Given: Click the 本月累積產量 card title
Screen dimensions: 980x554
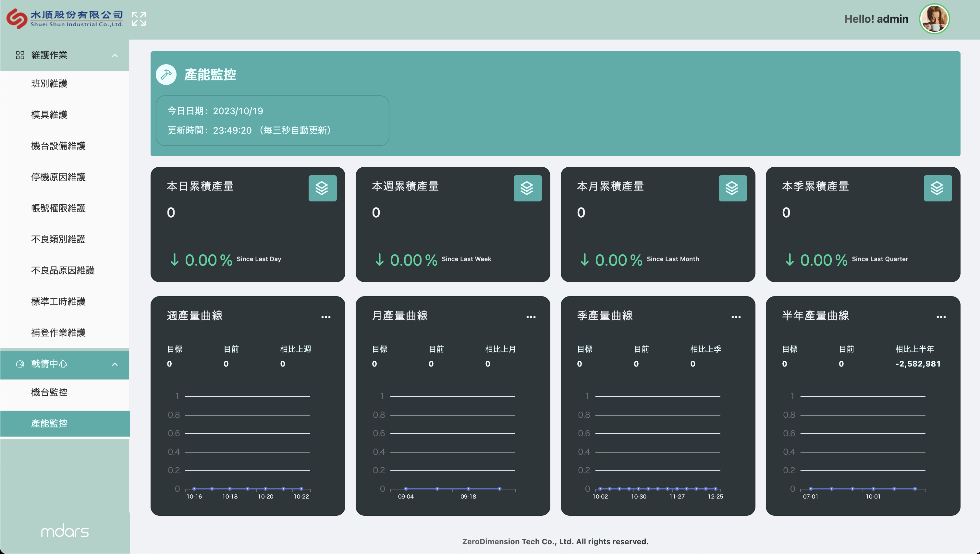Looking at the screenshot, I should point(610,187).
